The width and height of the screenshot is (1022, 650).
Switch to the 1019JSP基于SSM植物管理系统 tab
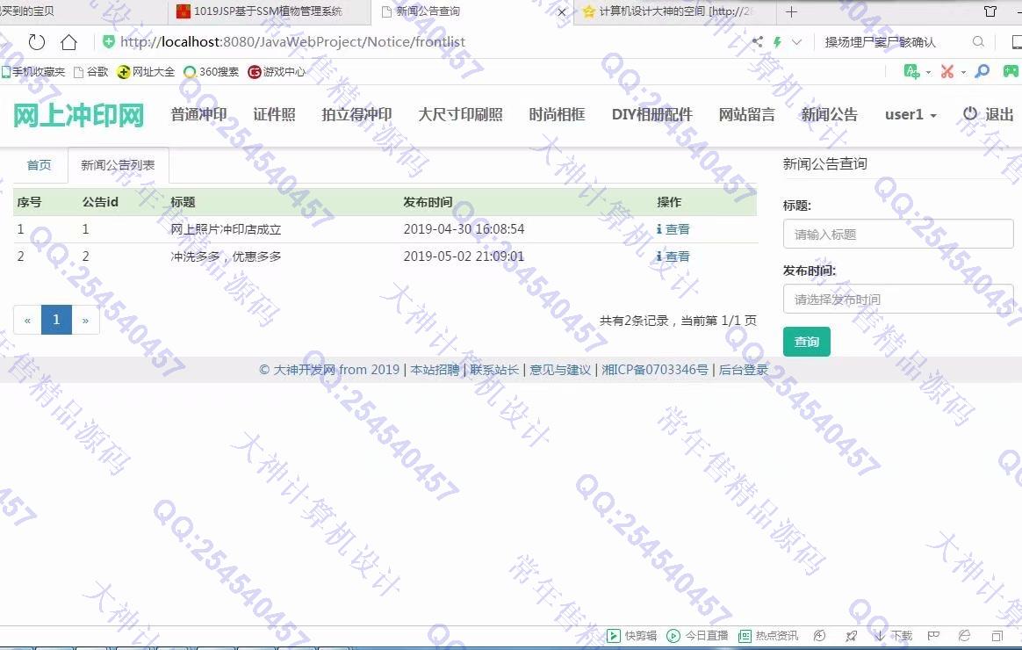click(x=268, y=11)
